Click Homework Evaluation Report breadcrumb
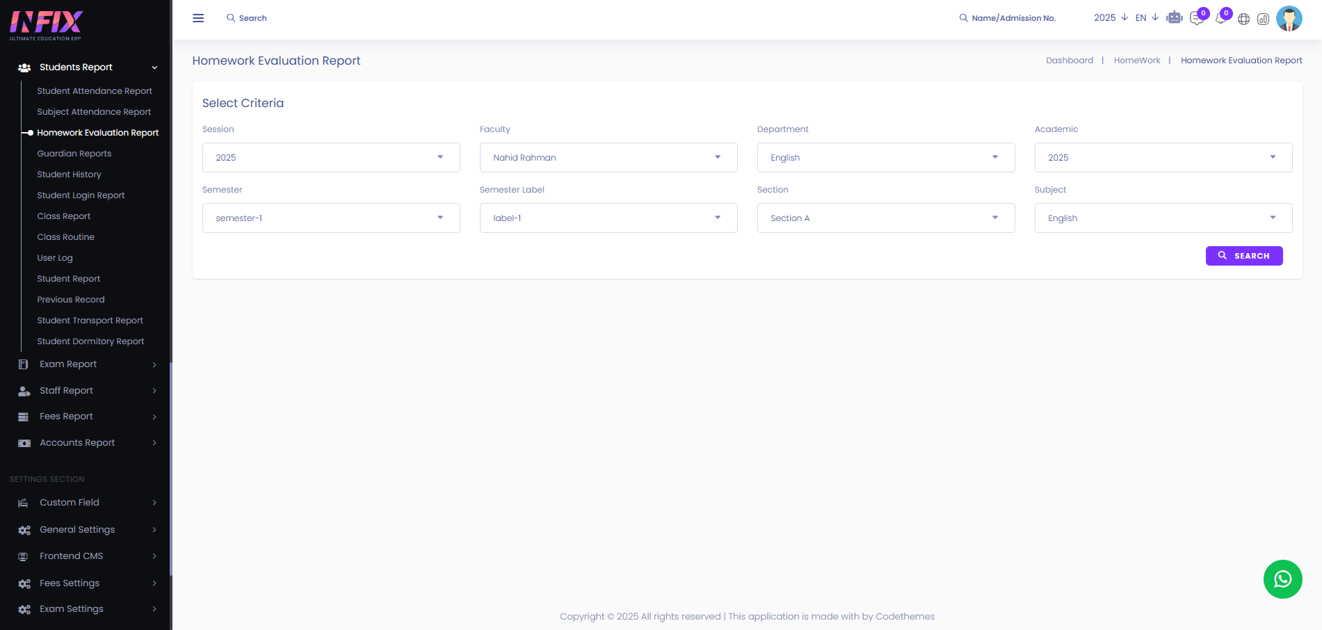This screenshot has height=630, width=1322. [1241, 60]
